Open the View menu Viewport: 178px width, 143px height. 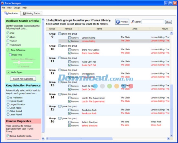9,8
